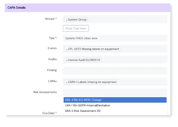This screenshot has height=127, width=178.
Task: Open the CAPAs selector blank area
Action: point(142,82)
